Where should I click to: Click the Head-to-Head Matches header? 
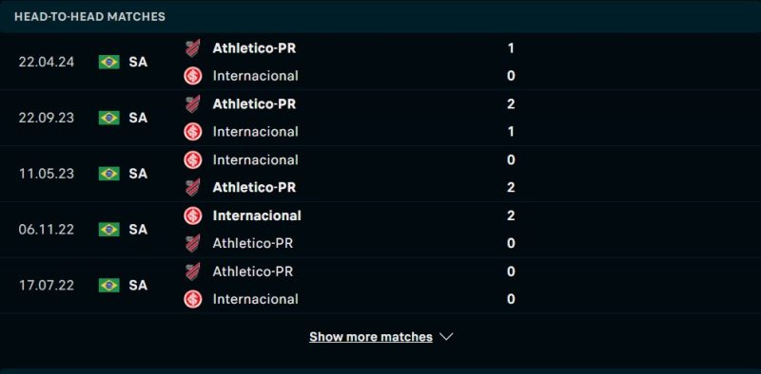click(x=89, y=16)
